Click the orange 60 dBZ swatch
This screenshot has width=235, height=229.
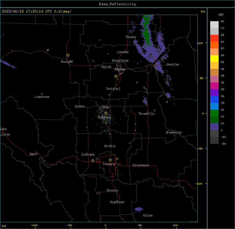coord(214,45)
